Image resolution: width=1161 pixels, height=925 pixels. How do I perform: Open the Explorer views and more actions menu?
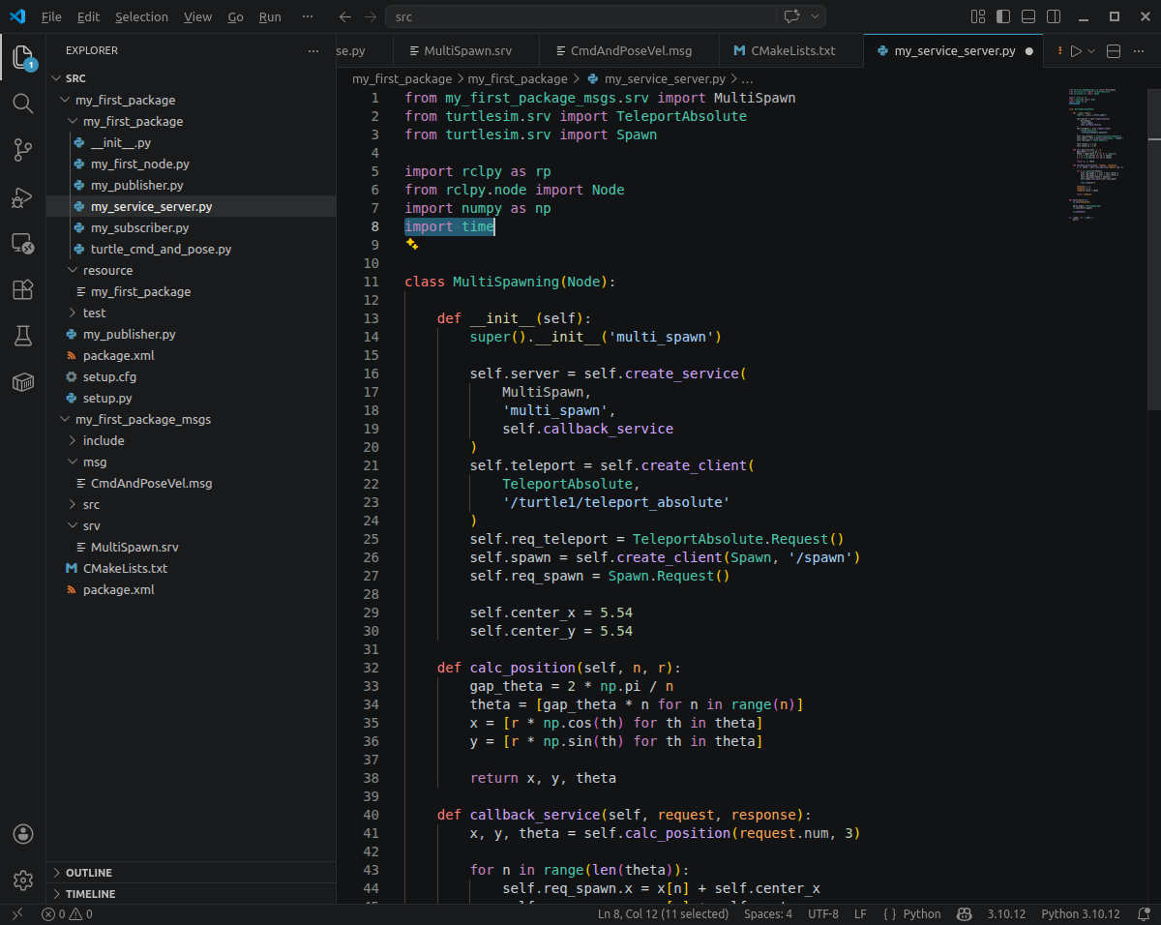click(x=313, y=50)
